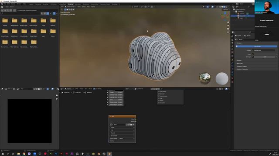Toggle fake user shield on image node

127,124
